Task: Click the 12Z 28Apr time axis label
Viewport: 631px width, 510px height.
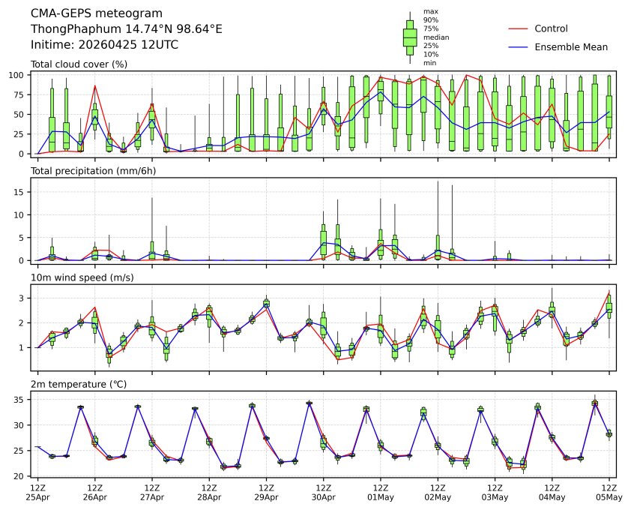Action: pos(209,491)
